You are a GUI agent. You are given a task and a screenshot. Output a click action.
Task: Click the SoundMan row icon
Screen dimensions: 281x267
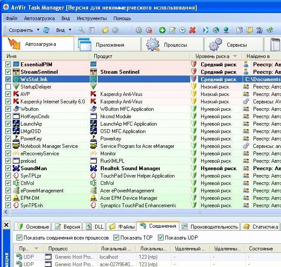pyautogui.click(x=16, y=168)
